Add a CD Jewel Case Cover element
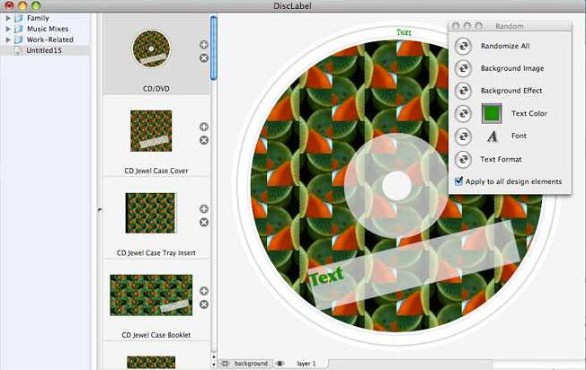This screenshot has width=586, height=370. [204, 127]
